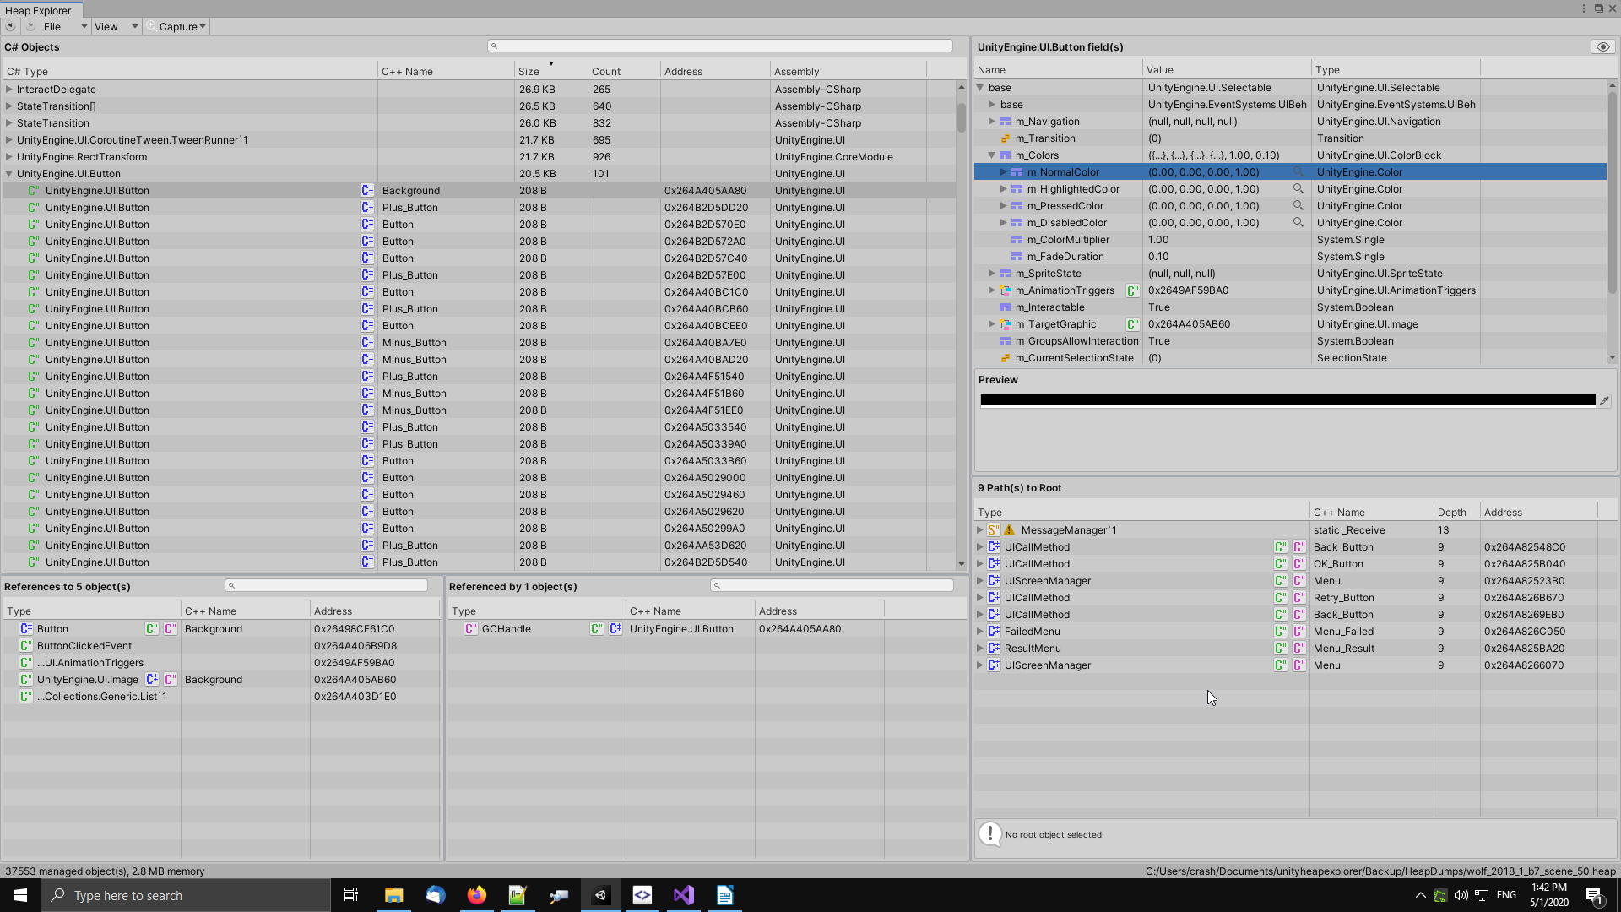Image resolution: width=1621 pixels, height=912 pixels.
Task: Click the navigate back arrow icon
Action: point(10,26)
